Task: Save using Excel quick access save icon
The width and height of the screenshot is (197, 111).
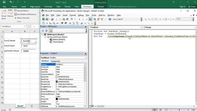Action: 4,2
